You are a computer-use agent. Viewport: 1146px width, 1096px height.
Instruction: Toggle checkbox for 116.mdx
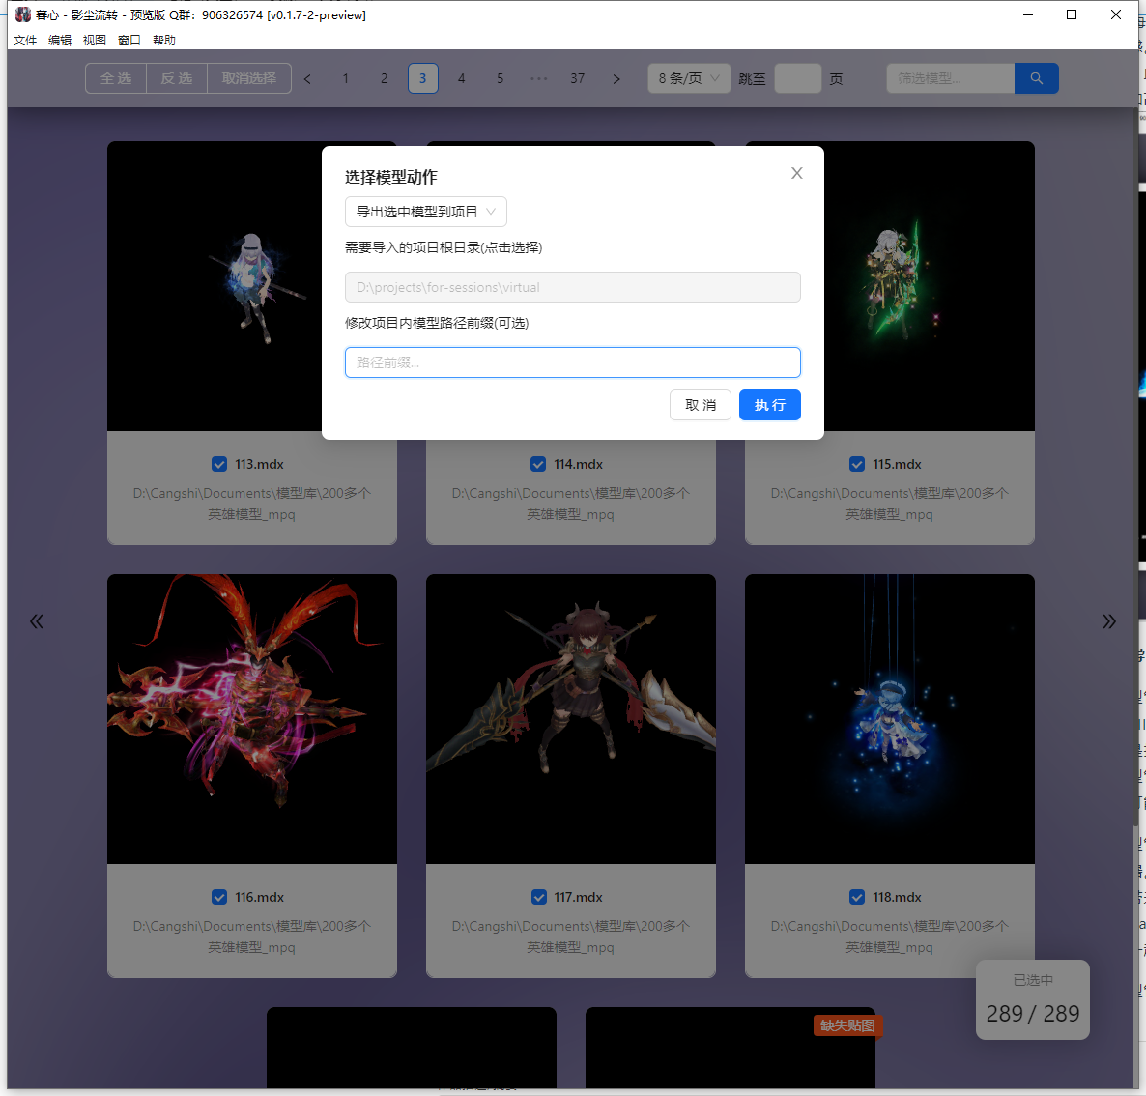tap(219, 897)
